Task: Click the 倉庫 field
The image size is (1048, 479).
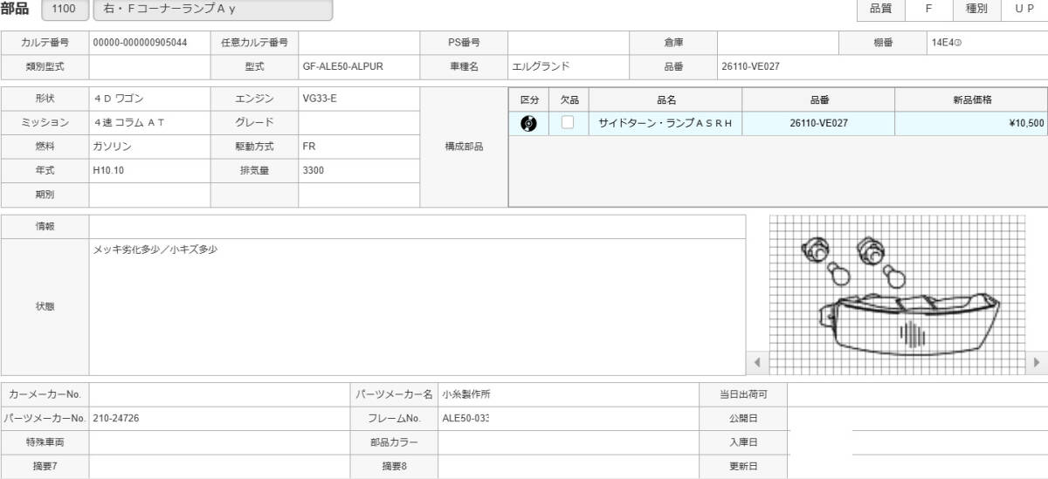Action: pos(778,42)
